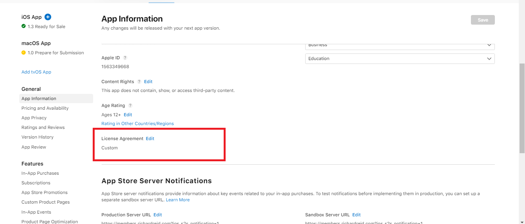This screenshot has height=224, width=525.
Task: Open the App Review section
Action: (34, 147)
